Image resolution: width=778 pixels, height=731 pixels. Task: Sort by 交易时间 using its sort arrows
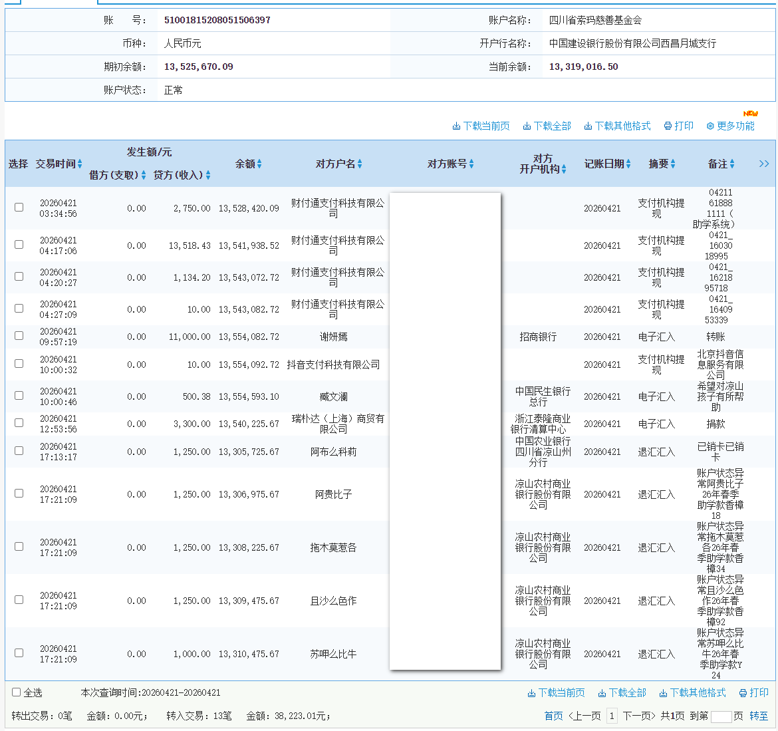click(80, 164)
